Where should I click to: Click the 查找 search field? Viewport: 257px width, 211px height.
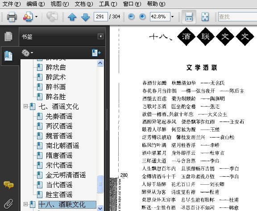[238, 16]
